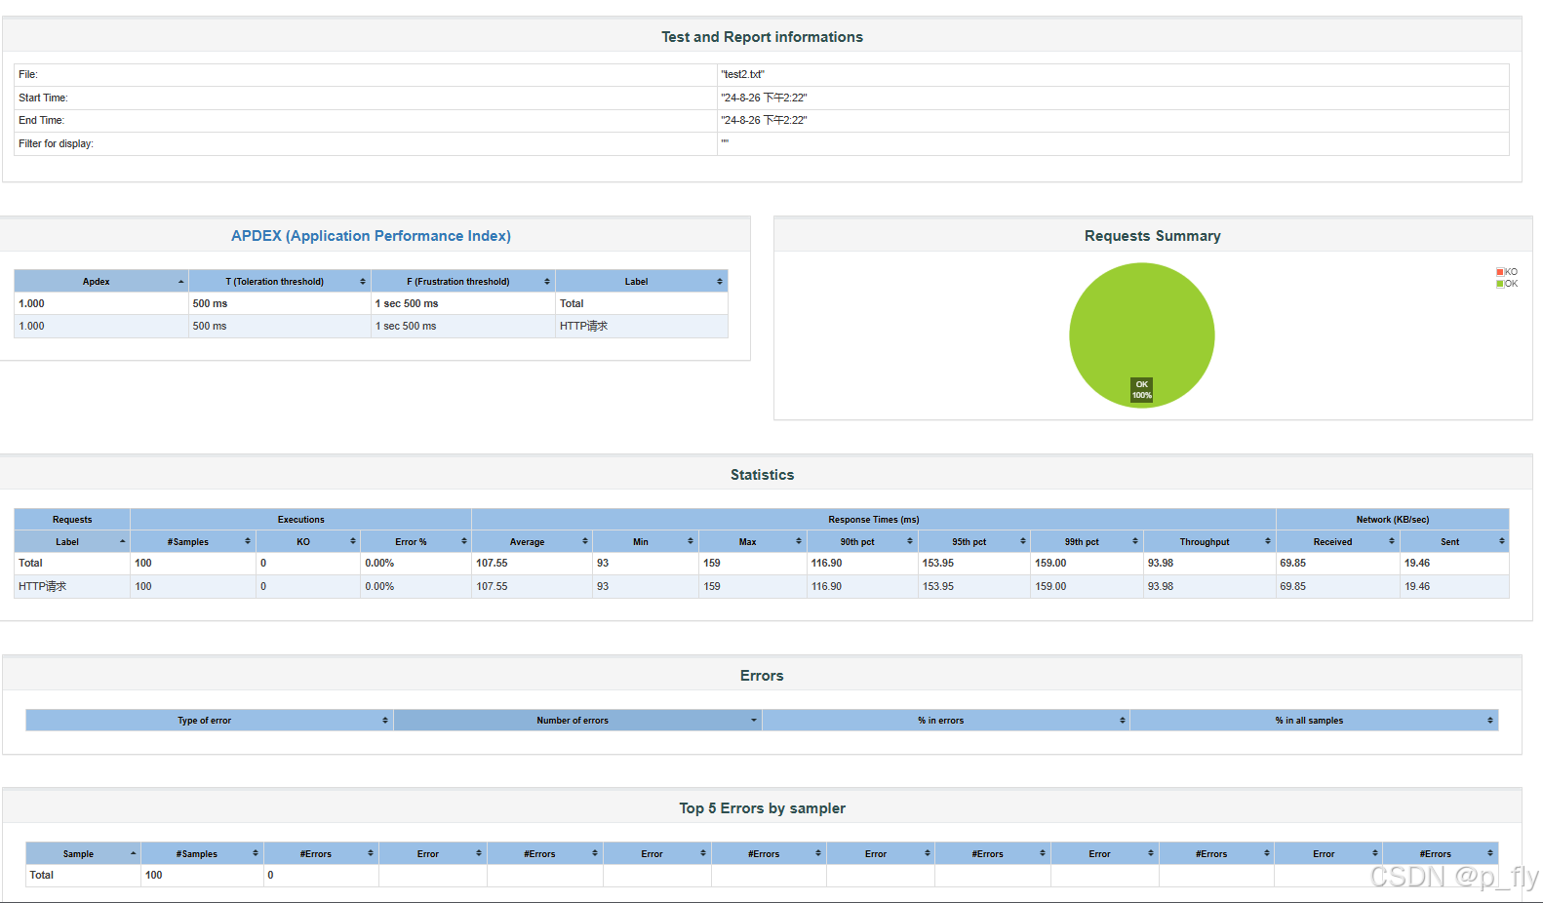Screen dimensions: 1543x903
Task: Sort Statistics by Average column
Action: (x=532, y=541)
